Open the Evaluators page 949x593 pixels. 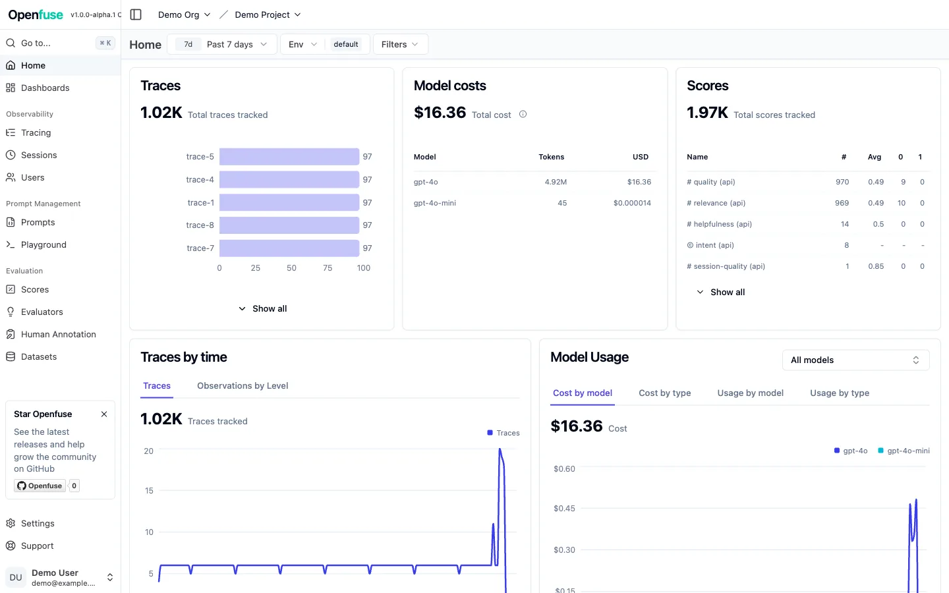pyautogui.click(x=61, y=312)
